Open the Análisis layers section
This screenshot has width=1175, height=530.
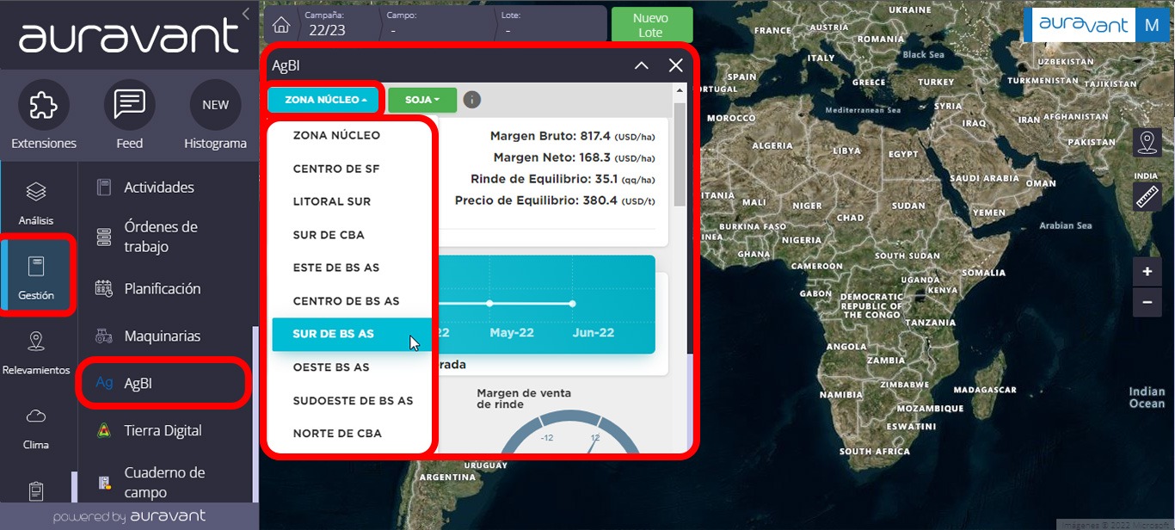click(36, 203)
